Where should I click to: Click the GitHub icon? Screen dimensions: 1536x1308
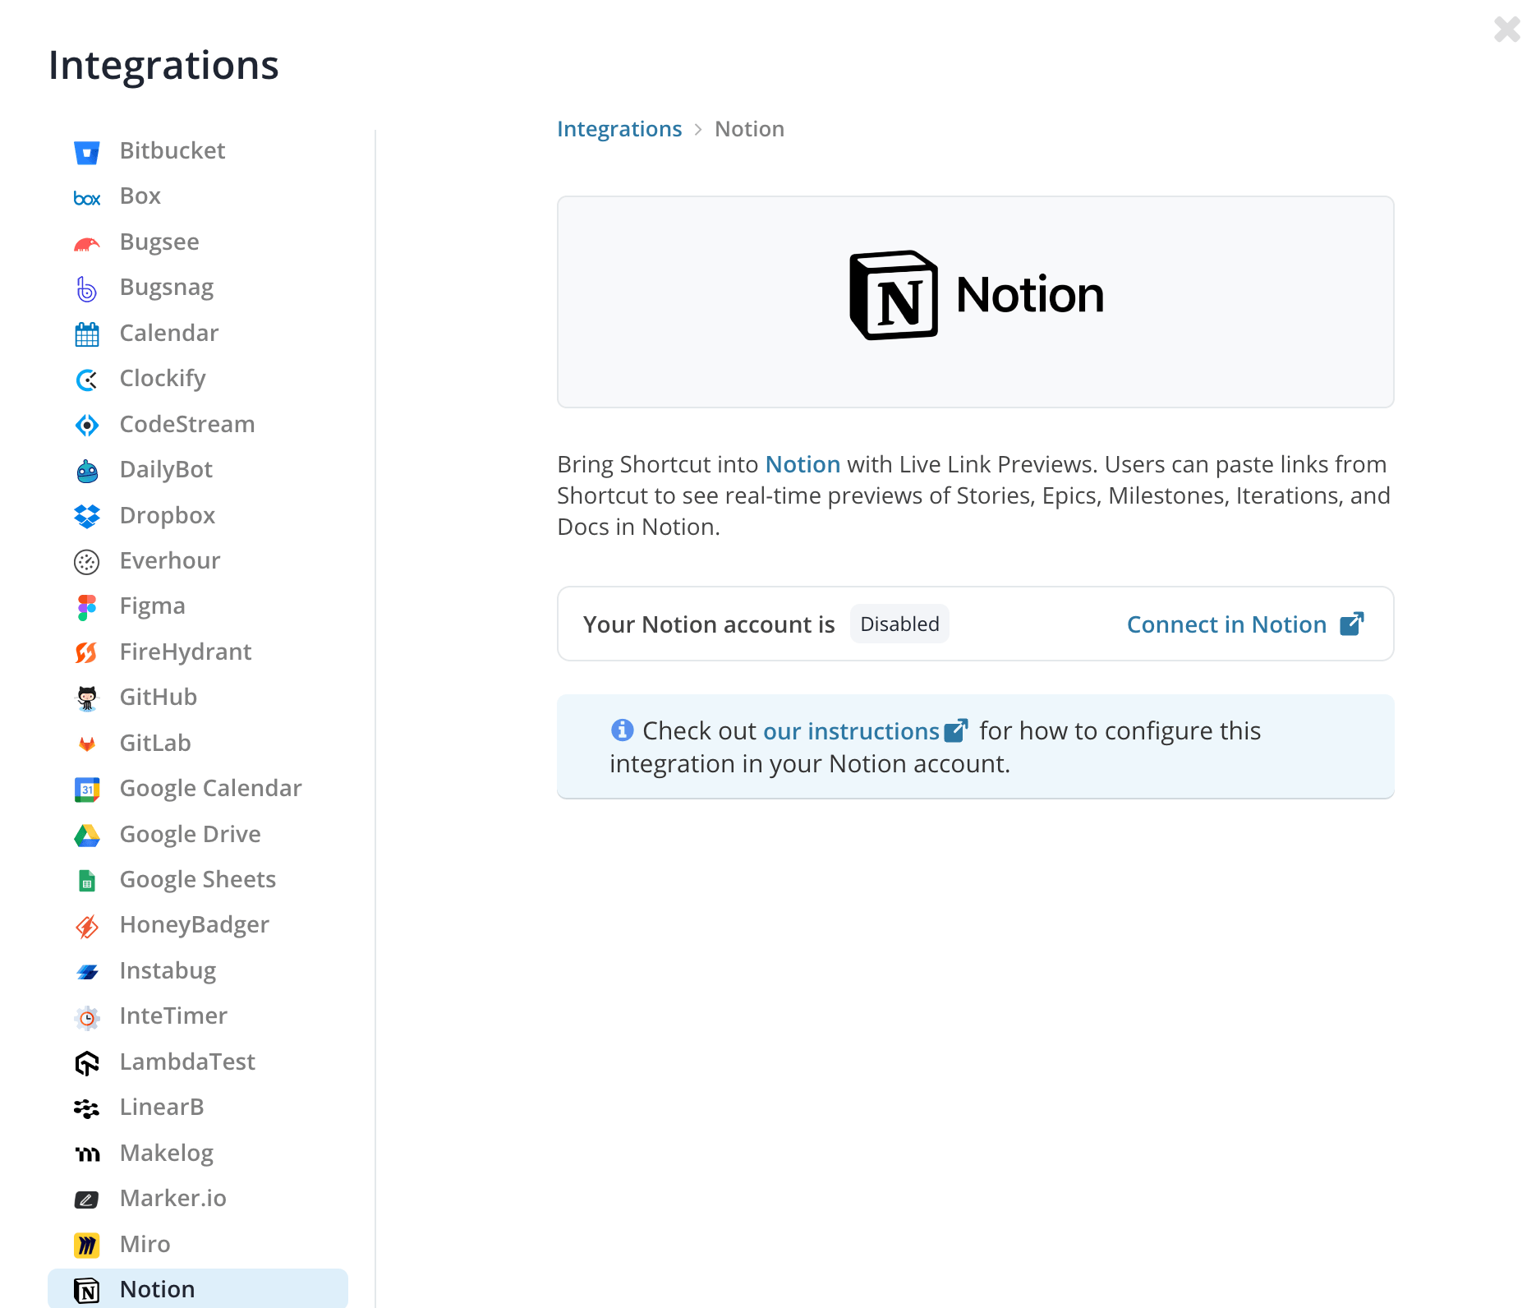pos(86,698)
